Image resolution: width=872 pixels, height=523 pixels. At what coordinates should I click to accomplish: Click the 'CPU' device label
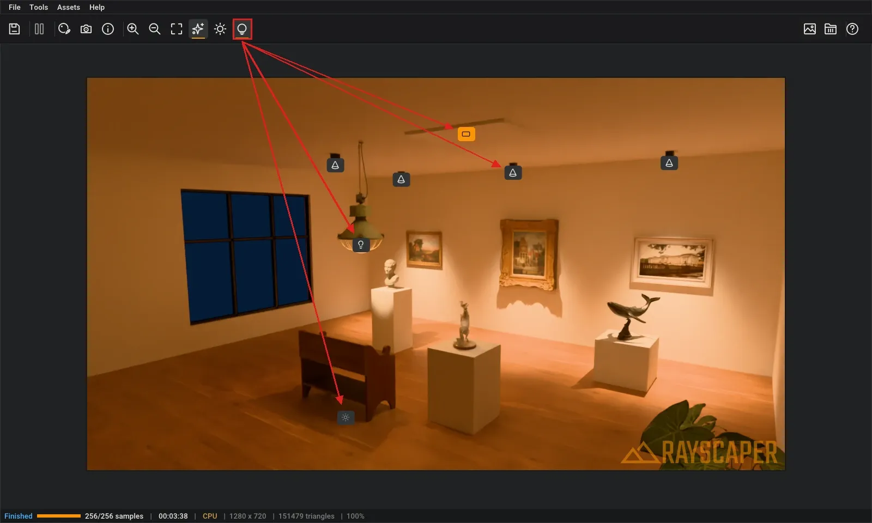[210, 516]
